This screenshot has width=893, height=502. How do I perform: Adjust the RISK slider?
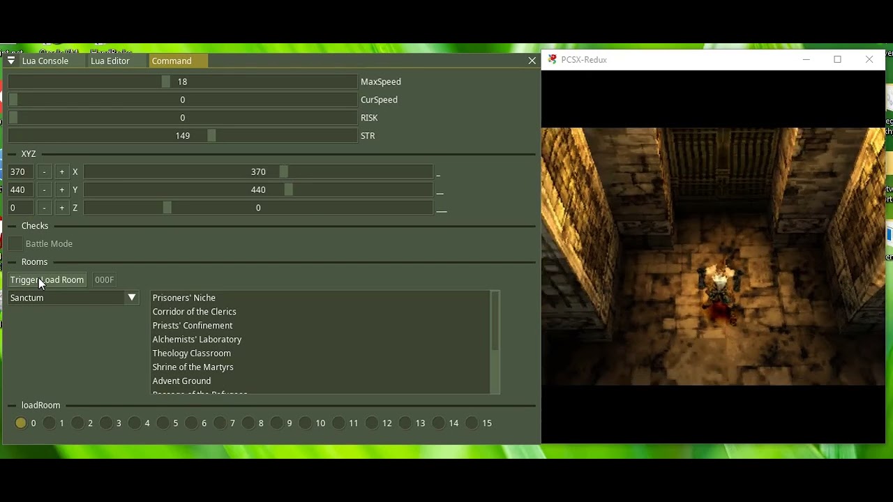[x=183, y=118]
